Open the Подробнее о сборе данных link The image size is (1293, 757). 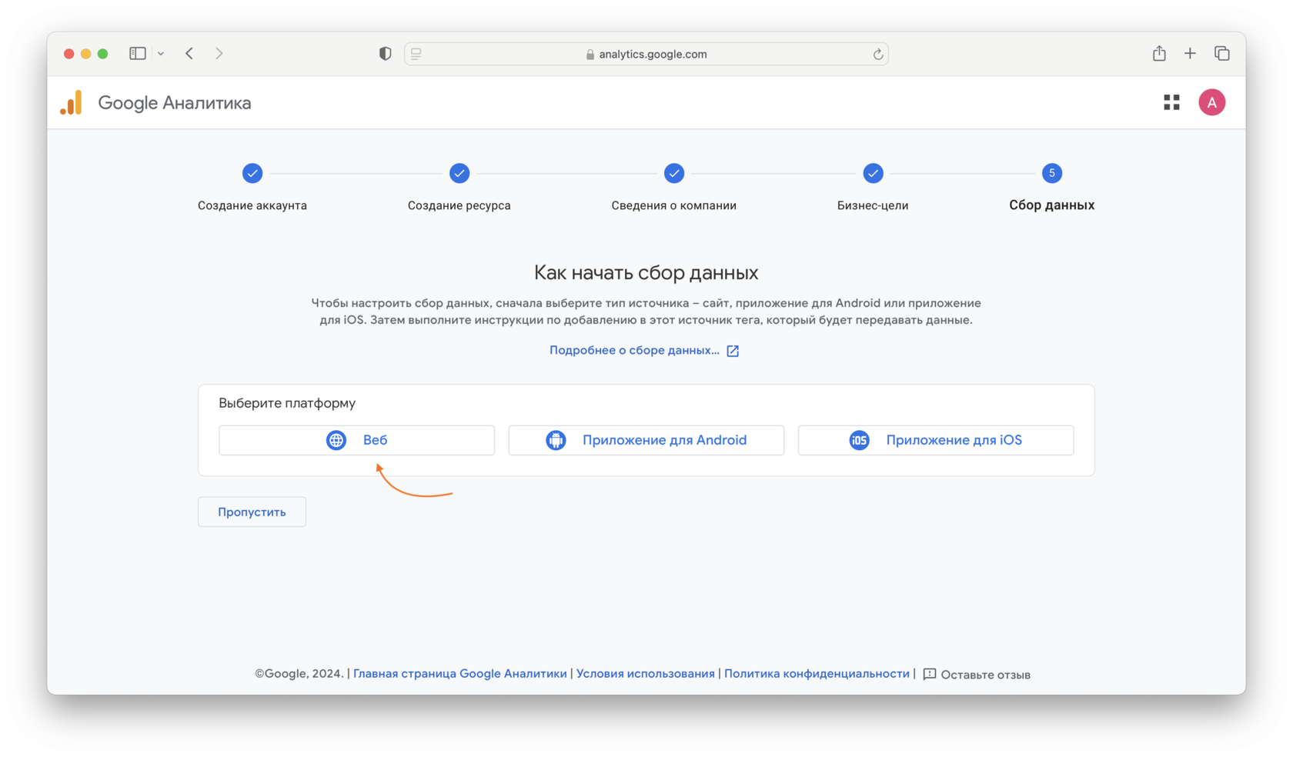click(x=634, y=350)
